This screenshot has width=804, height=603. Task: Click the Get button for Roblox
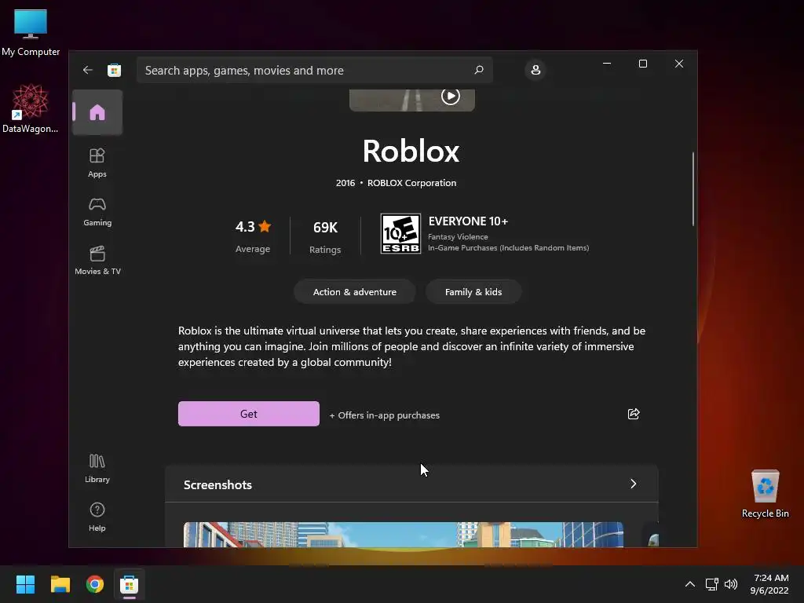249,414
